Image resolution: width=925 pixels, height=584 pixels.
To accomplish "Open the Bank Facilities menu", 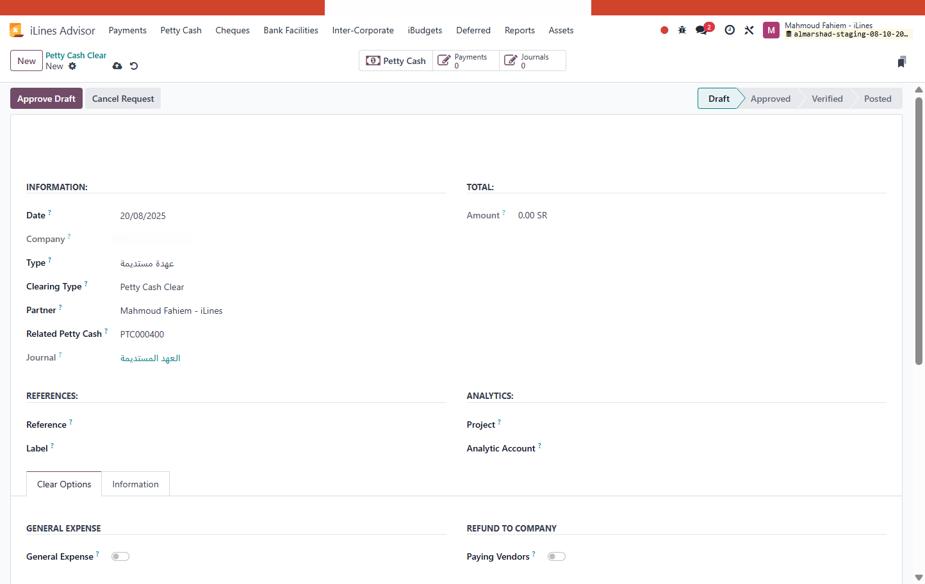I will click(x=291, y=30).
